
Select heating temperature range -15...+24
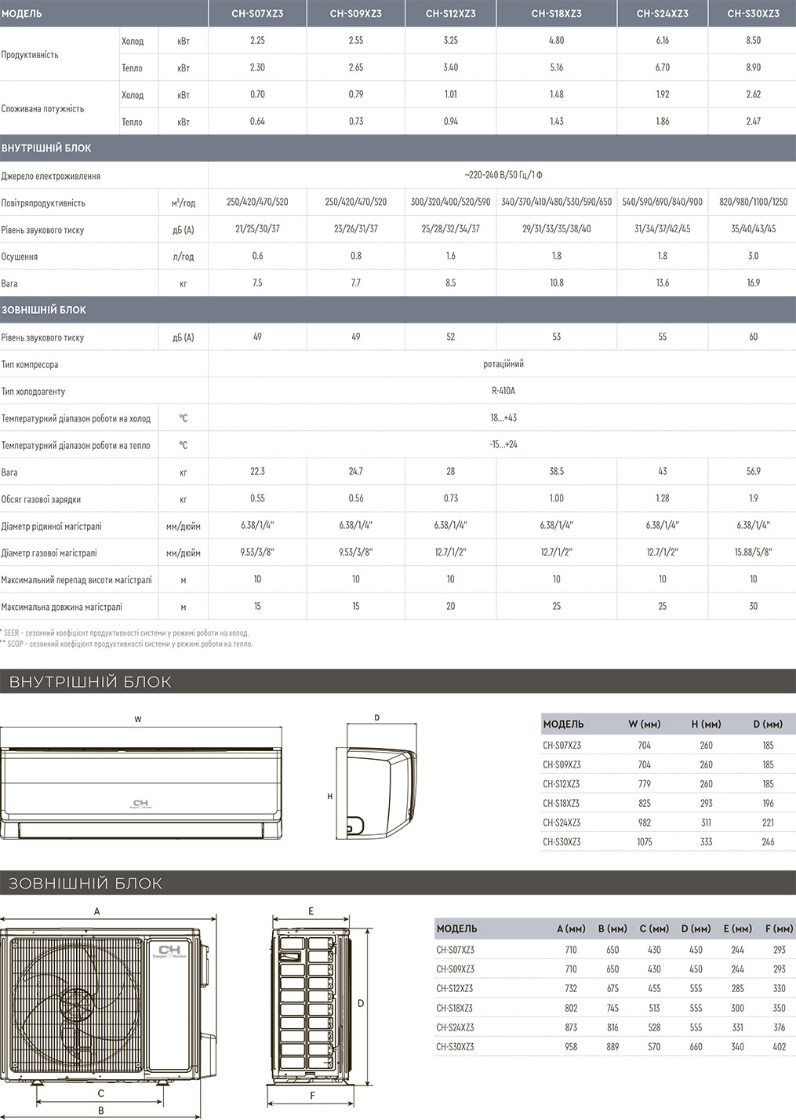503,444
